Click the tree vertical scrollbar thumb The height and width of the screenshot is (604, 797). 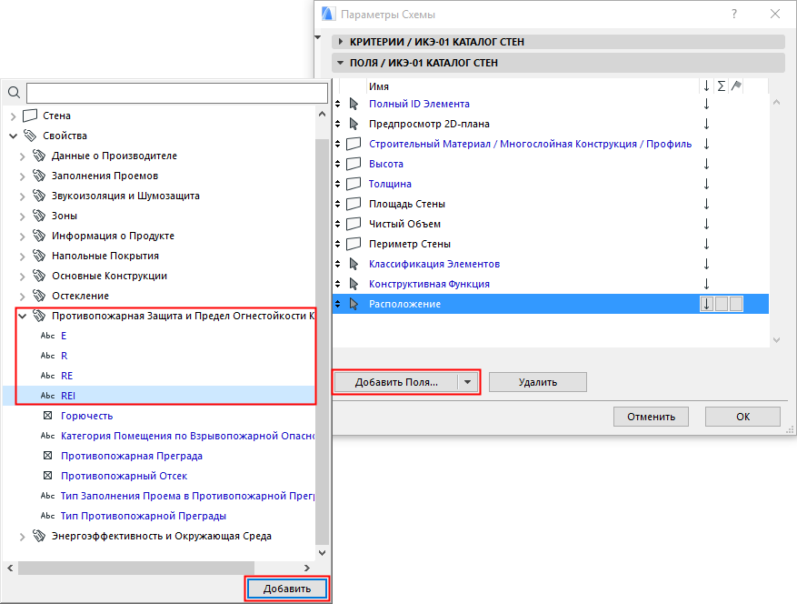pos(322,341)
